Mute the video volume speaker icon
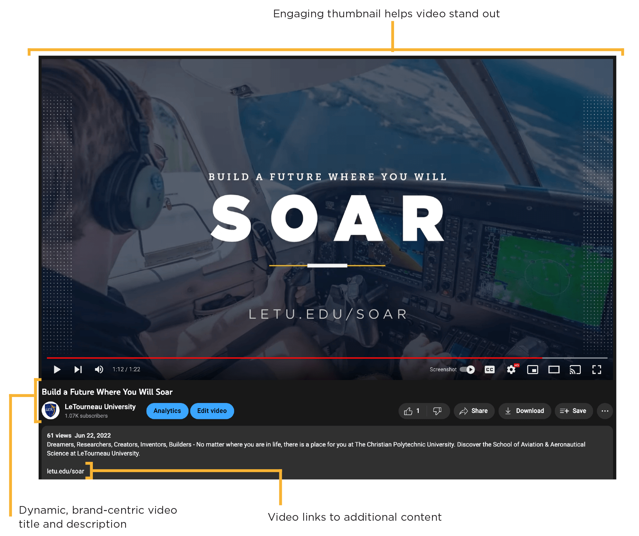 tap(99, 369)
